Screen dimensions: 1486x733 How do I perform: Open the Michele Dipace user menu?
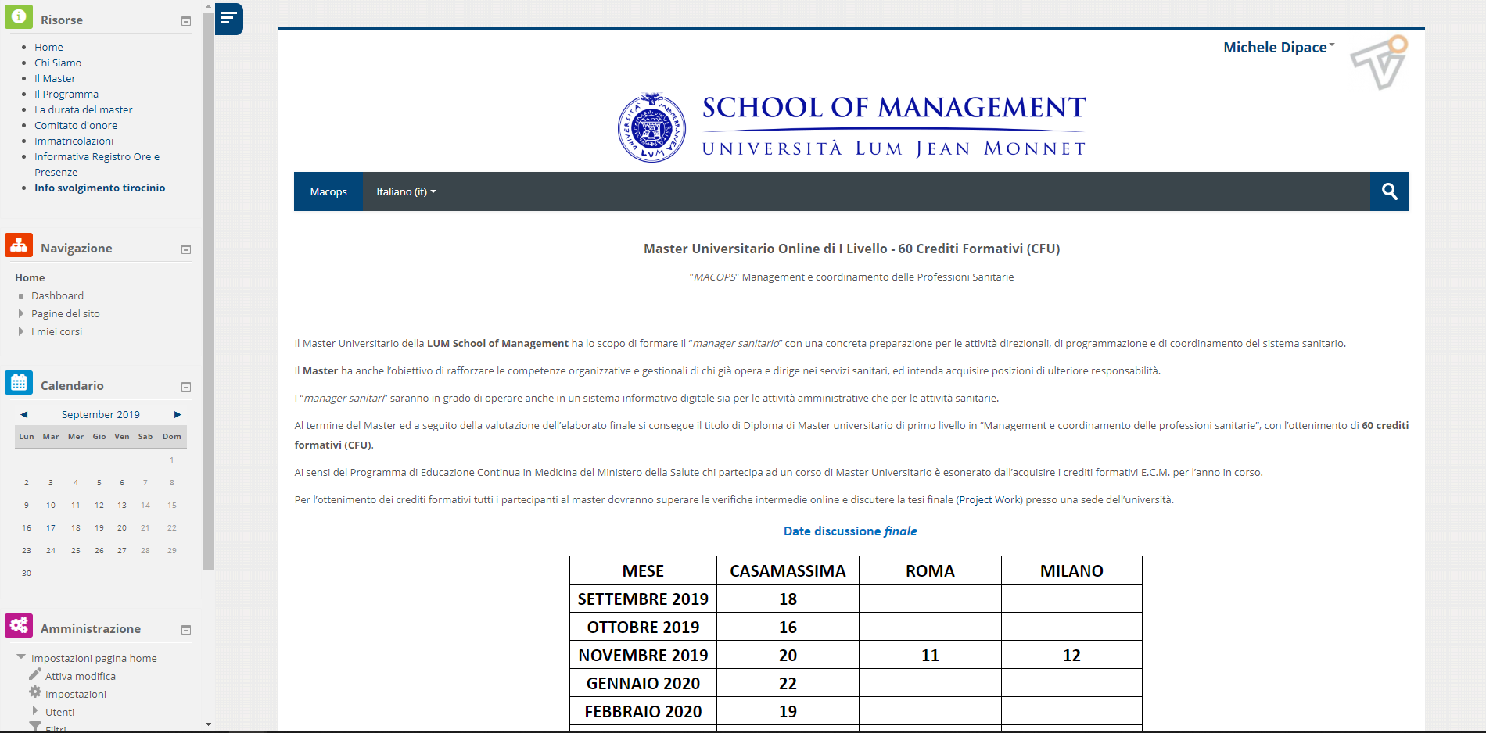tap(1279, 48)
